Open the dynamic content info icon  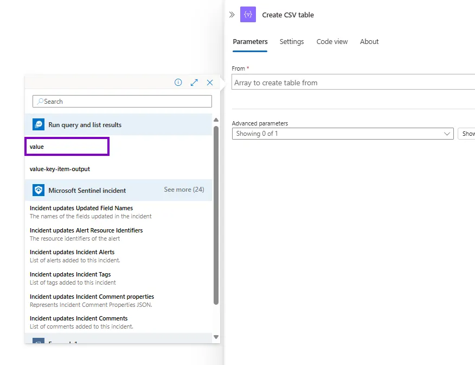178,82
